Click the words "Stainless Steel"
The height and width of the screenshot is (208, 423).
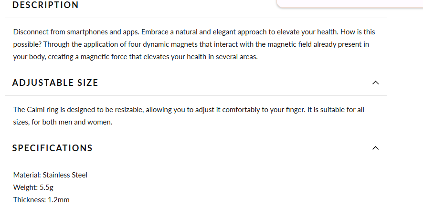(x=65, y=175)
